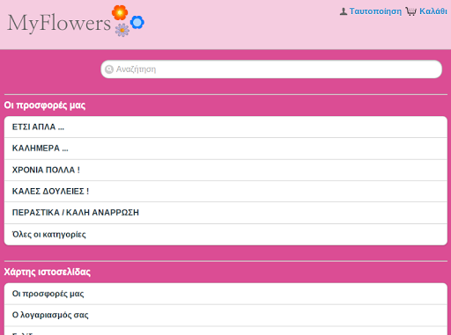Open the ΧΡΟΝΙΑ ΠΟΛΛΑ ! category
This screenshot has width=451, height=335.
(225, 170)
